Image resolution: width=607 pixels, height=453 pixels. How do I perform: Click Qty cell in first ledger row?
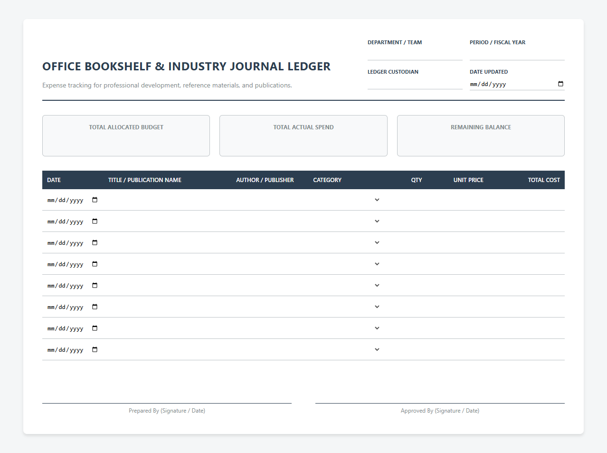click(405, 200)
